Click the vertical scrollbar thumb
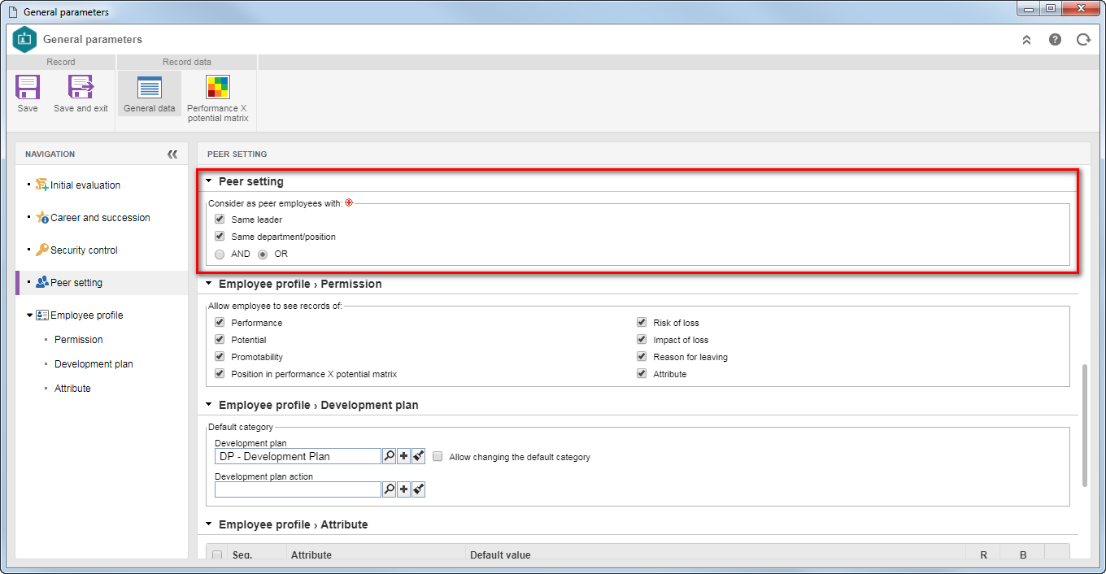This screenshot has width=1106, height=574. 1084,426
